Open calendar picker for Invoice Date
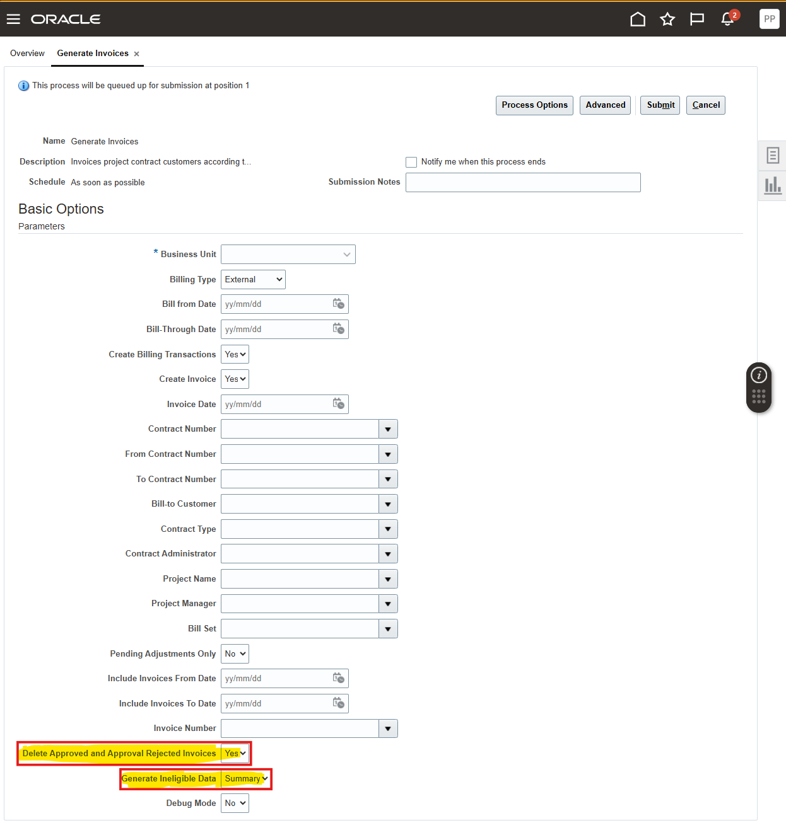This screenshot has height=823, width=786. point(339,404)
